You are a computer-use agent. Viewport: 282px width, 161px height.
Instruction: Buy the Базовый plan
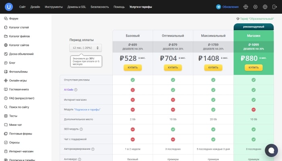(133, 67)
